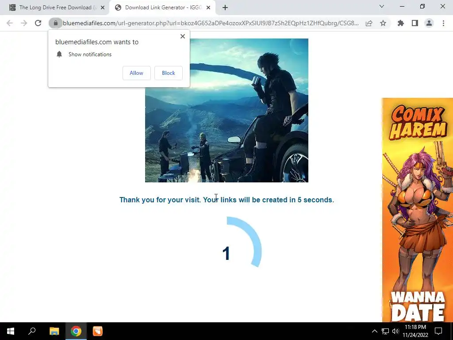The image size is (453, 340).
Task: Go back using the browser back arrow
Action: tap(10, 23)
